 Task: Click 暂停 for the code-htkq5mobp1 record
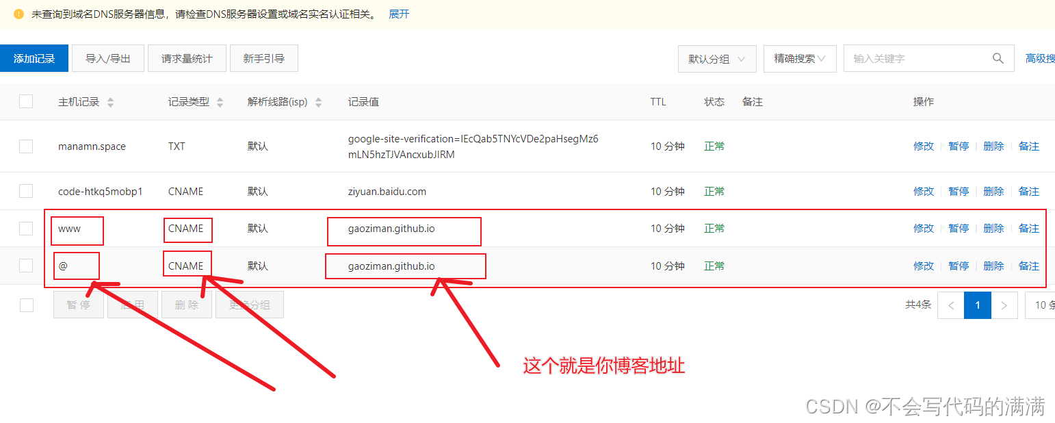[959, 192]
